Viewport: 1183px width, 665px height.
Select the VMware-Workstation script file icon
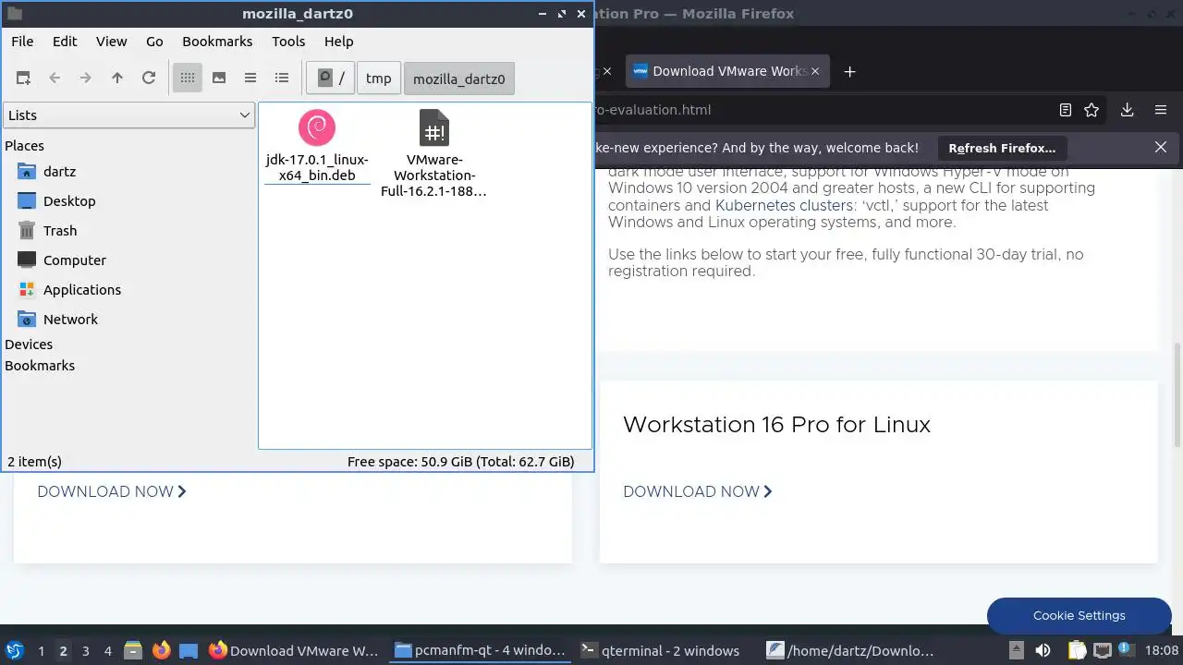coord(433,127)
